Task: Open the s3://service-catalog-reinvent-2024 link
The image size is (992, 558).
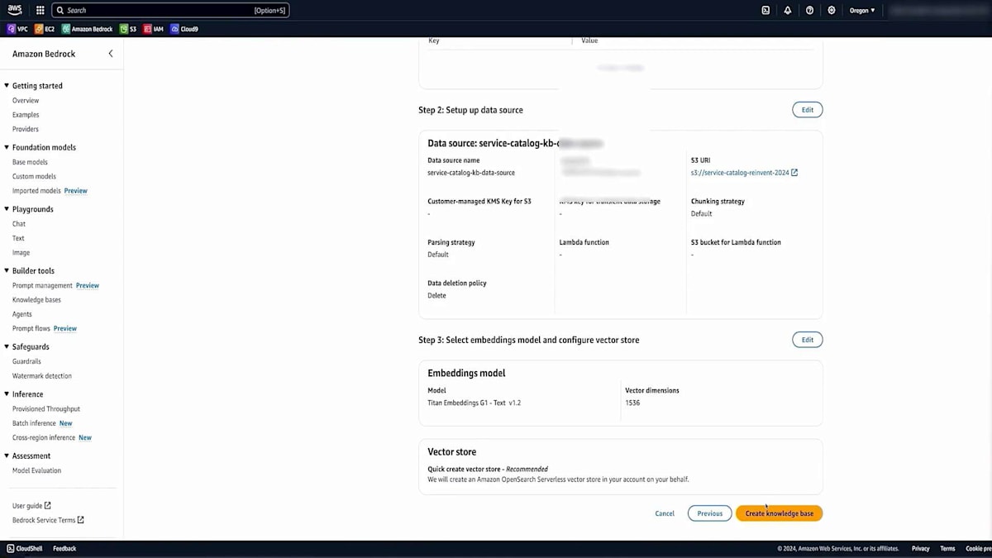Action: (x=744, y=173)
